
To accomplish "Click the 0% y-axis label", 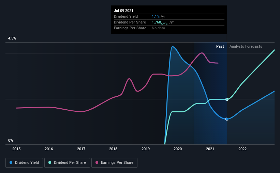I will [x=11, y=141].
